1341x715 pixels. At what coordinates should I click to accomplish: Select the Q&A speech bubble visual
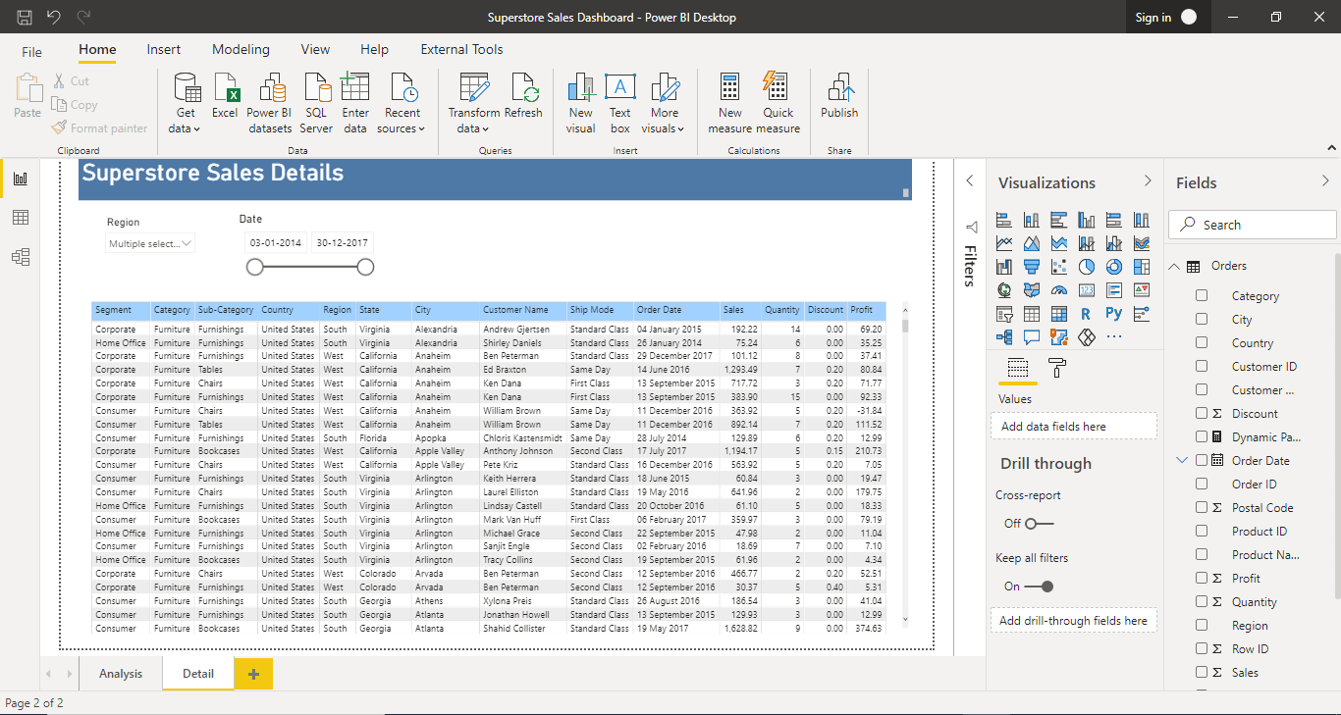[1031, 337]
